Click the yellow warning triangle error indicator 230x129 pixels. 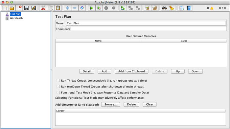(x=212, y=8)
